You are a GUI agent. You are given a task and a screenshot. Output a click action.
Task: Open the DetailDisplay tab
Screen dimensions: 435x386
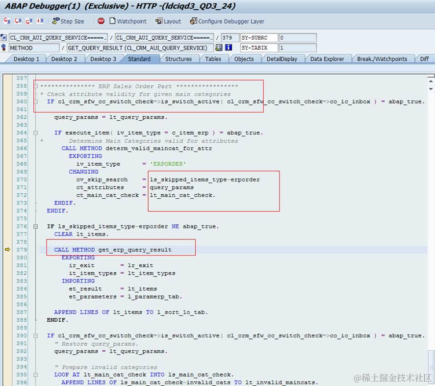tap(282, 59)
